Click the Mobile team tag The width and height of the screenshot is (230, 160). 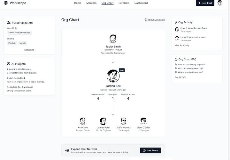[23, 43]
